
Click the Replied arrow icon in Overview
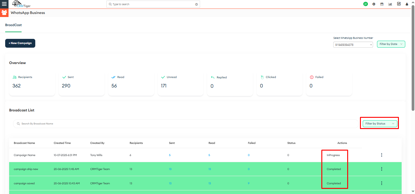coord(213,77)
